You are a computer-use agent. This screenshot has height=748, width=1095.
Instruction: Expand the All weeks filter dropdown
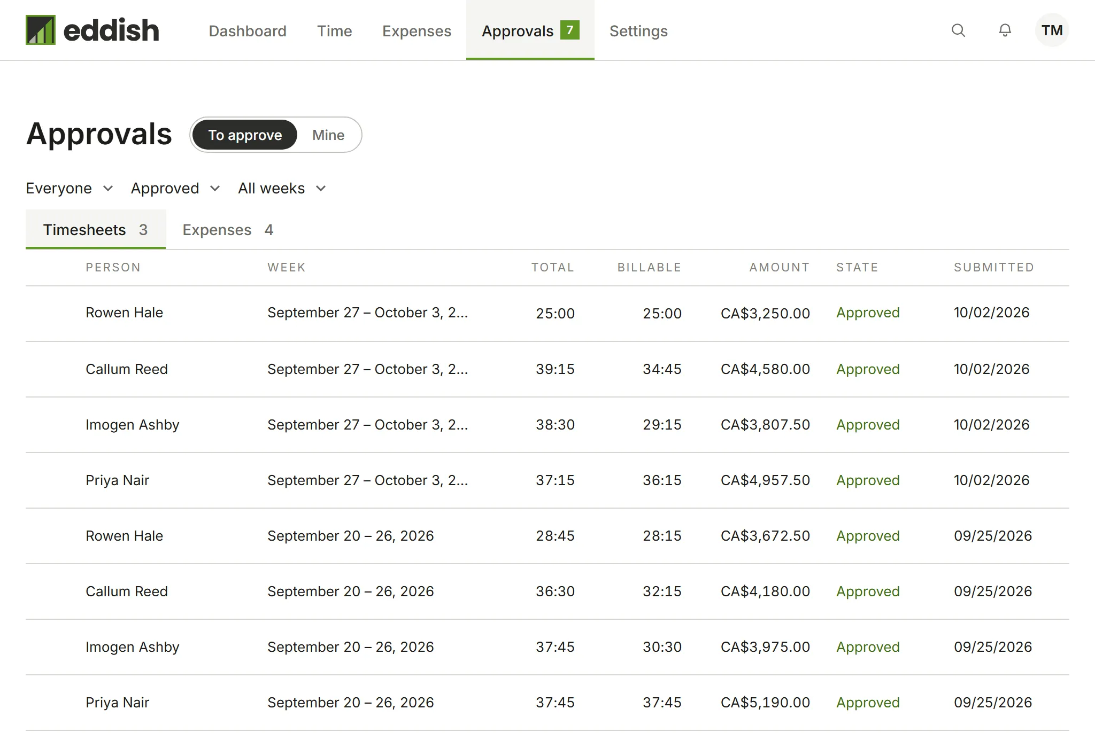click(x=282, y=188)
